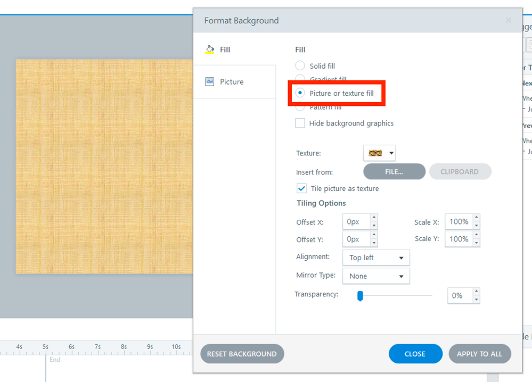532x382 pixels.
Task: Open the Fill tab in Format Background
Action: point(234,49)
